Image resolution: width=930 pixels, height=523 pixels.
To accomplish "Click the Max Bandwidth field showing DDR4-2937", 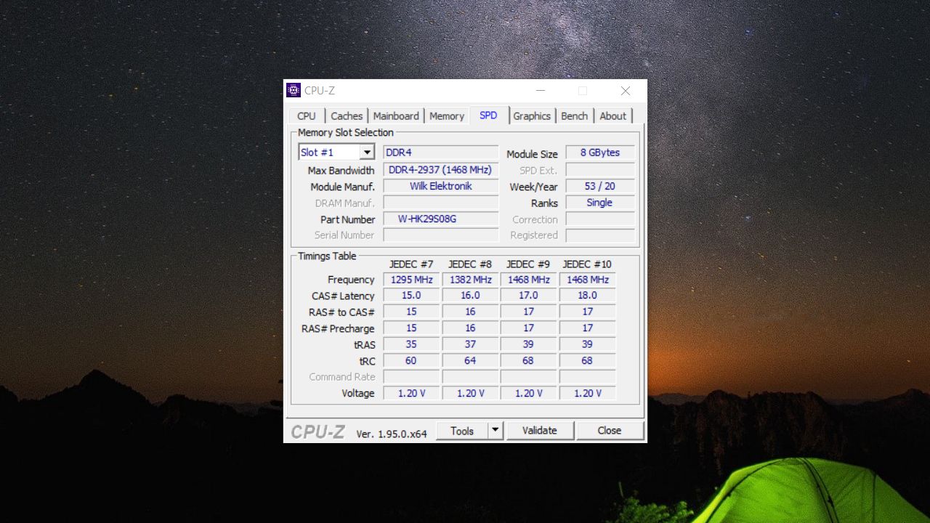I will [440, 169].
